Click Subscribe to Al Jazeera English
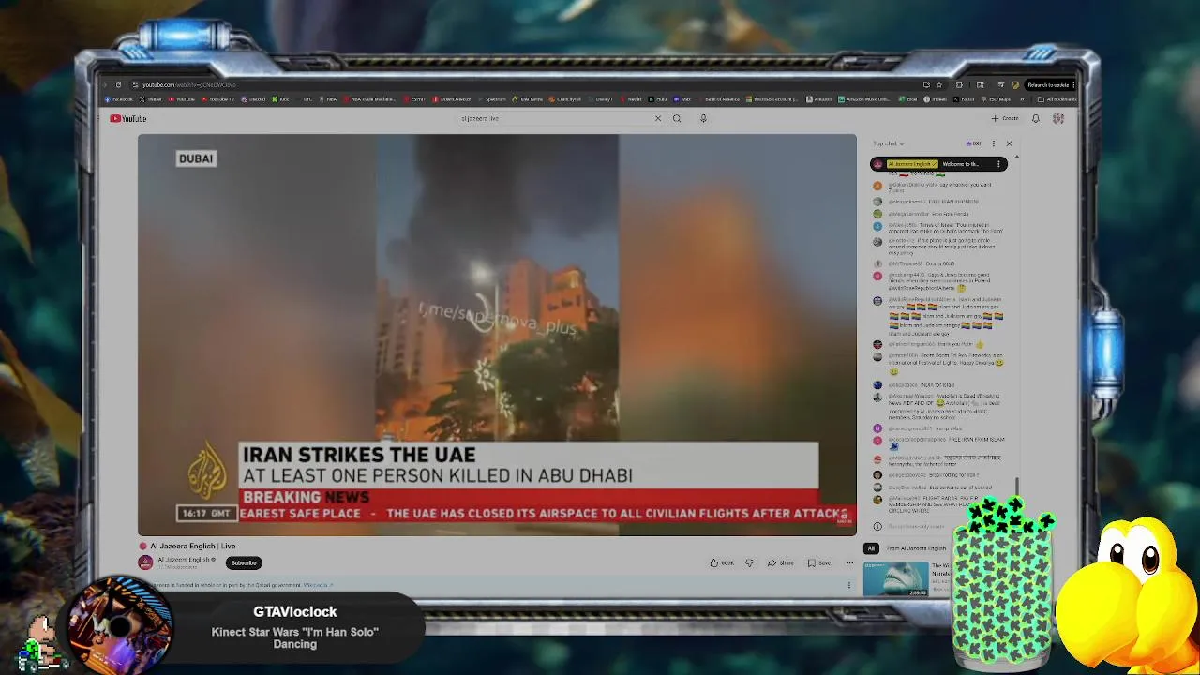The image size is (1200, 675). tap(244, 562)
